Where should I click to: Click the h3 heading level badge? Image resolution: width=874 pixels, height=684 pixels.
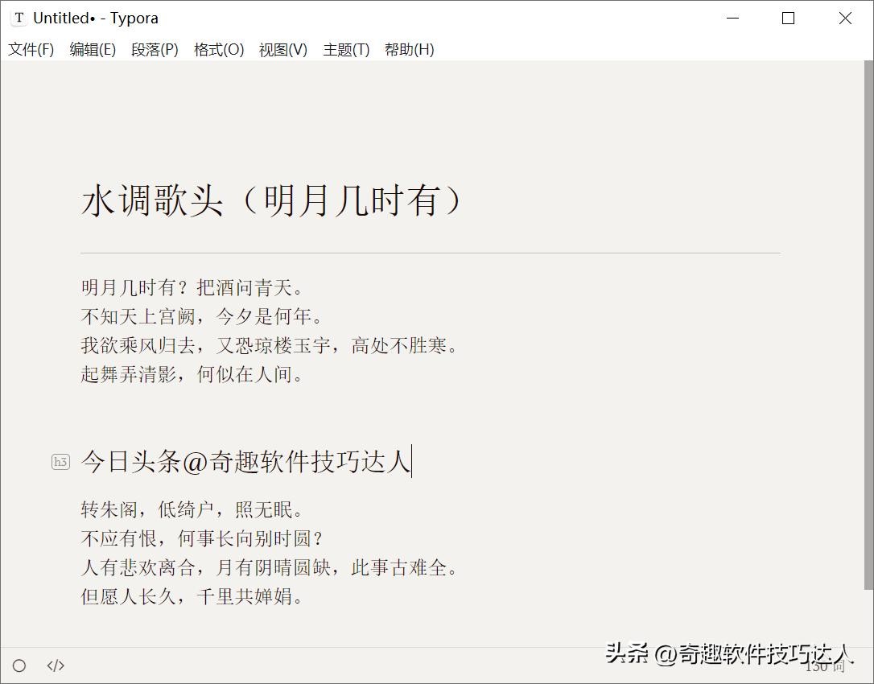tap(60, 462)
